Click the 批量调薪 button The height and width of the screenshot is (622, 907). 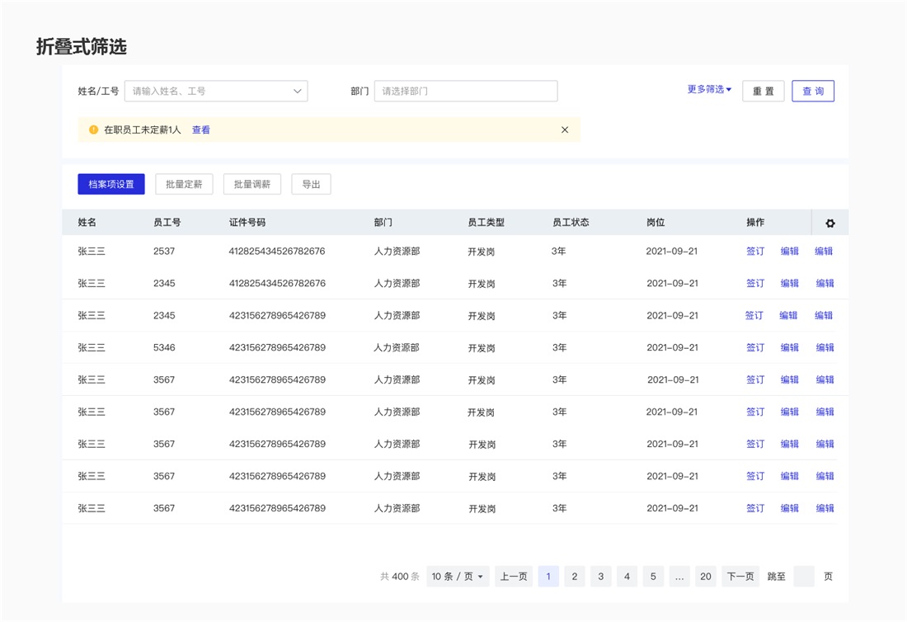coord(252,184)
